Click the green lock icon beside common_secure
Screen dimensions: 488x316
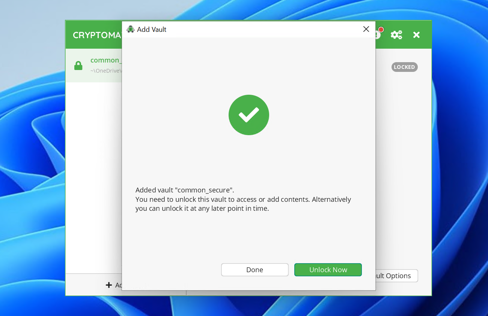pyautogui.click(x=78, y=66)
